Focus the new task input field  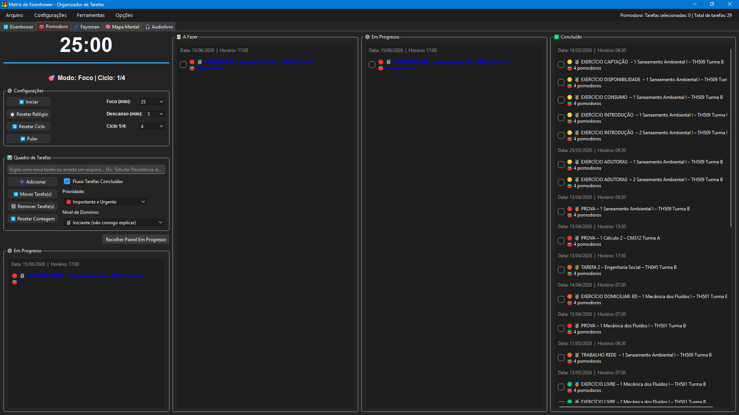coord(86,169)
